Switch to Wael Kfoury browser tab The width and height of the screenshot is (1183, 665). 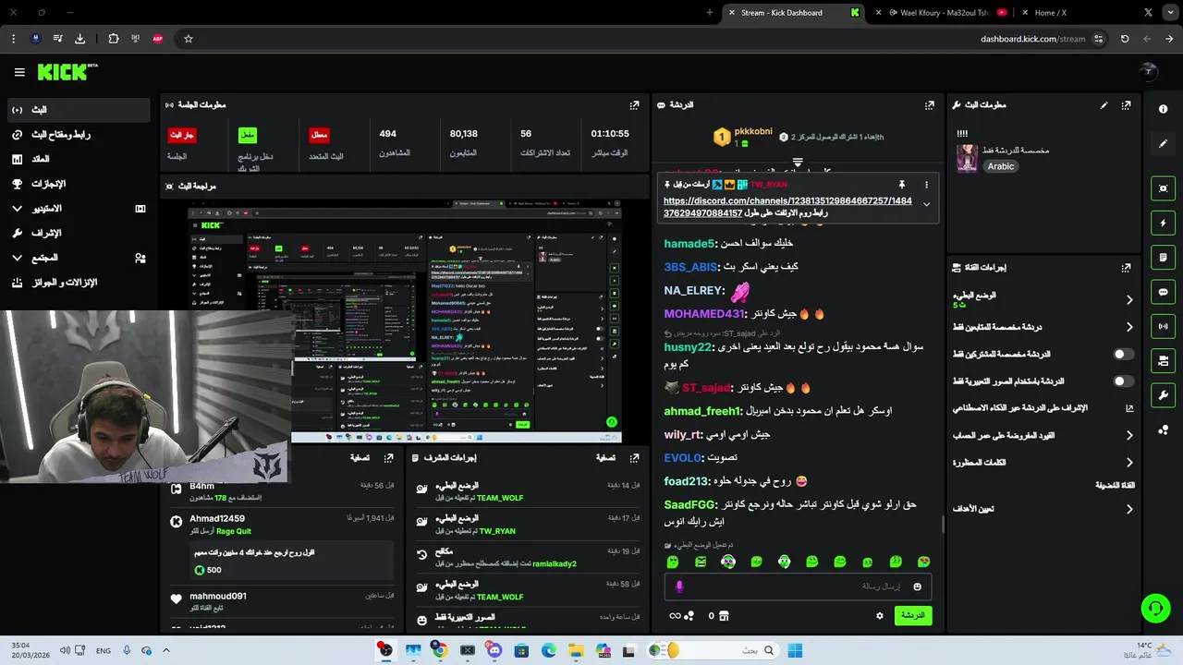[943, 12]
